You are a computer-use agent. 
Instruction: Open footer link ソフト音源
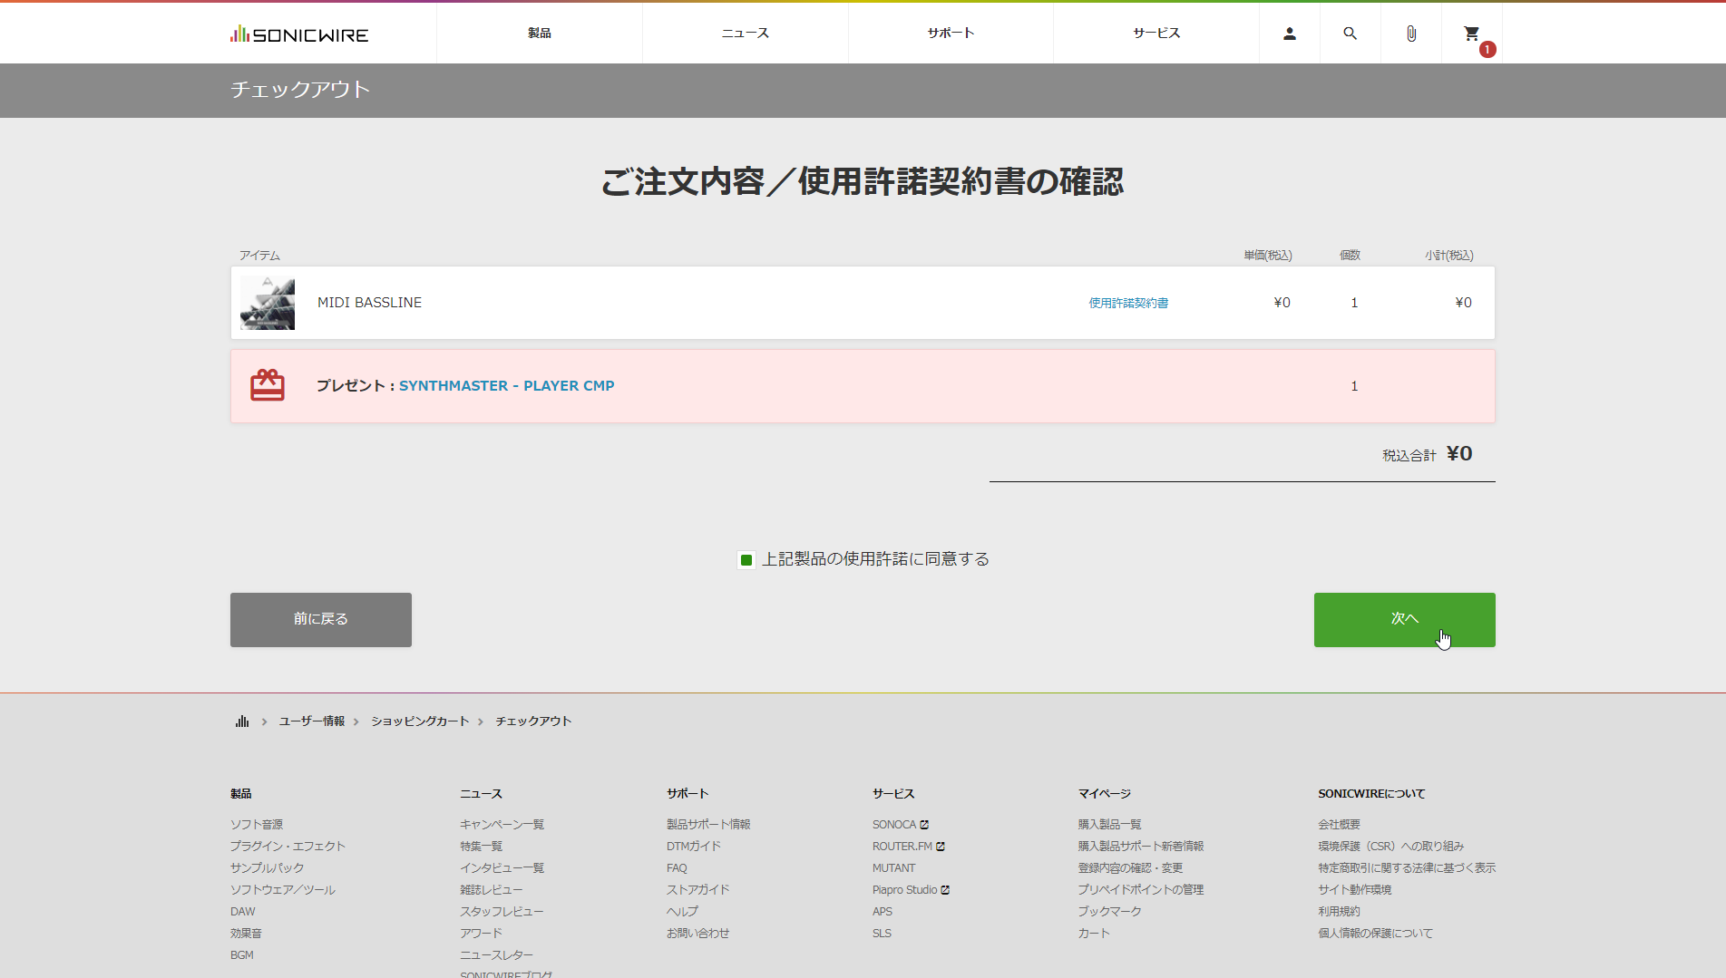point(257,825)
